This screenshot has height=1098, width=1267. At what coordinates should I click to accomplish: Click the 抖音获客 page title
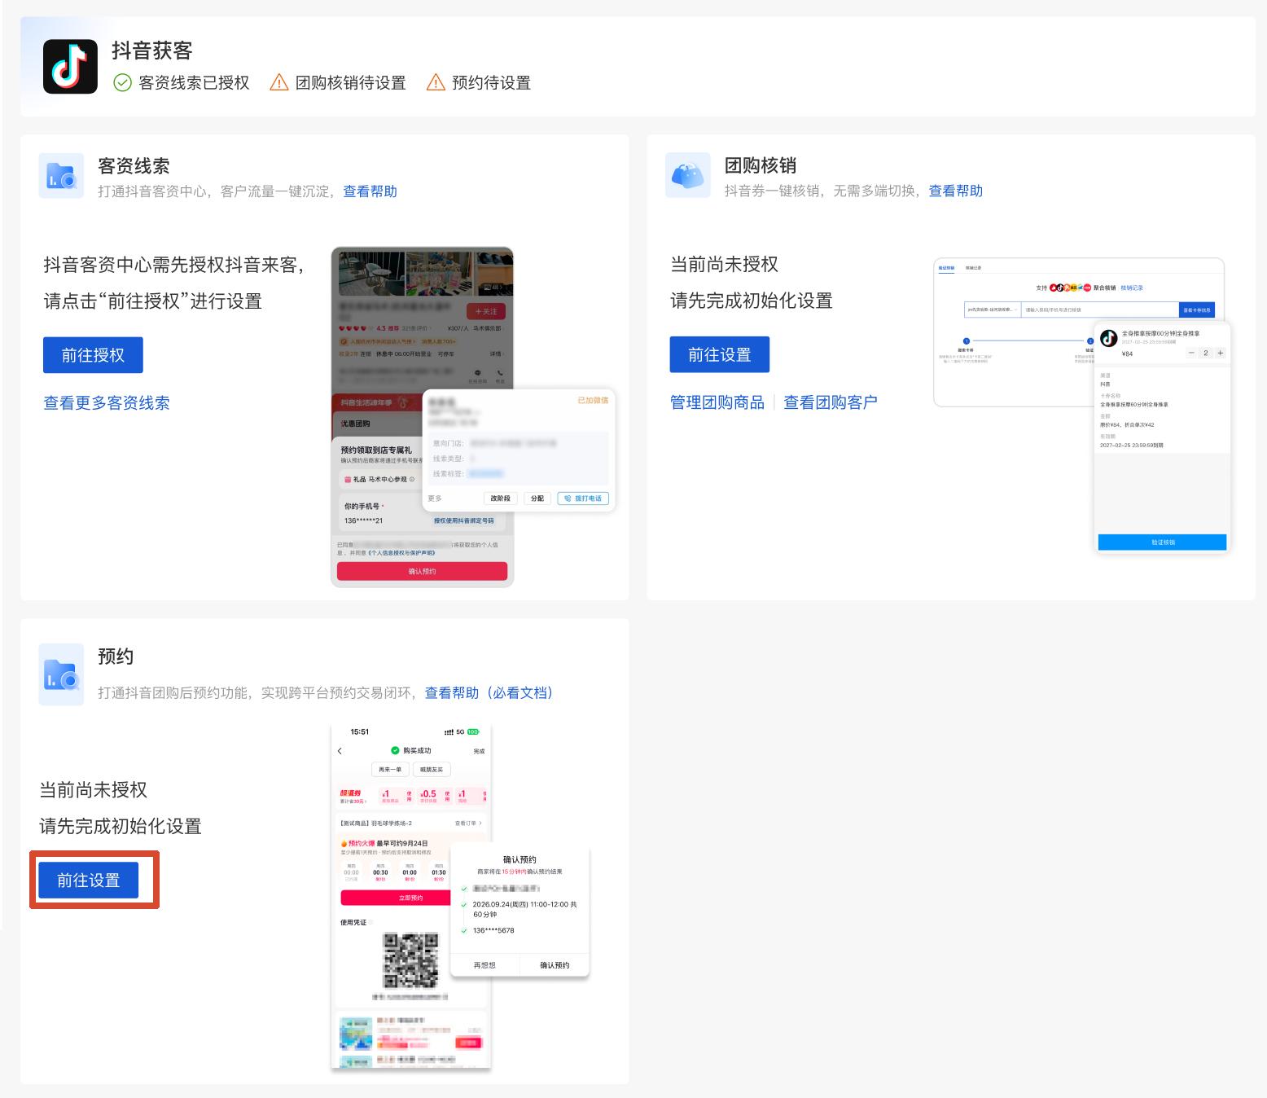tap(152, 51)
